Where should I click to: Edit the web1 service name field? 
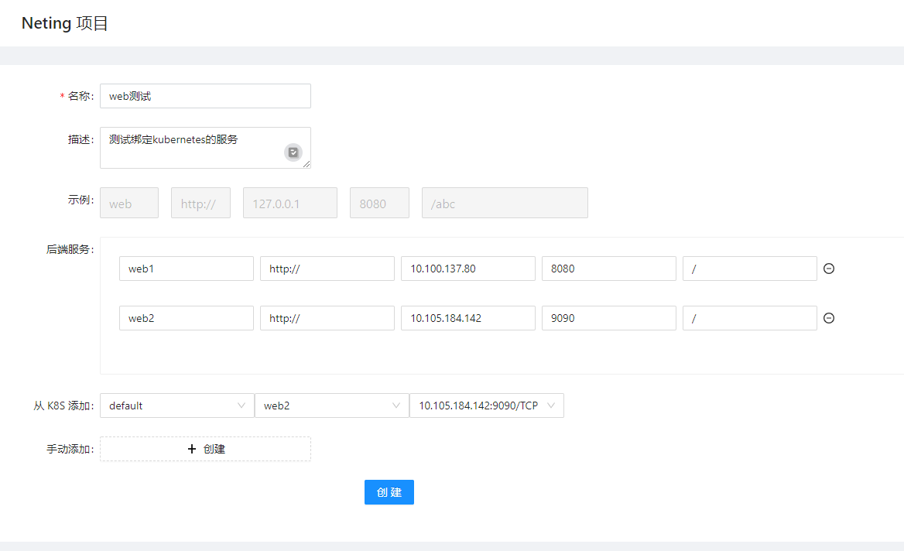pyautogui.click(x=186, y=269)
